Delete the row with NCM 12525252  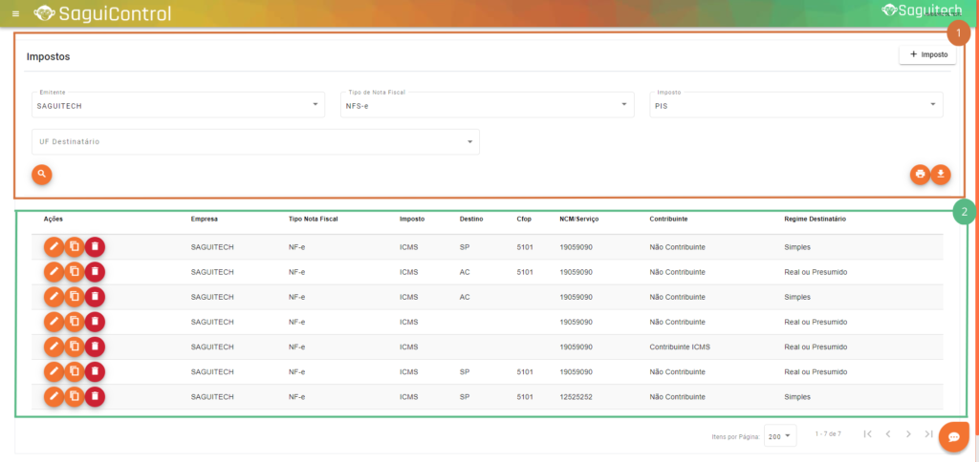(95, 396)
